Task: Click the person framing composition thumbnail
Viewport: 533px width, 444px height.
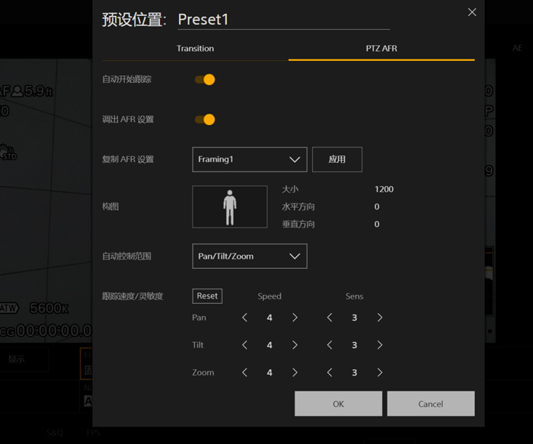Action: [x=229, y=206]
